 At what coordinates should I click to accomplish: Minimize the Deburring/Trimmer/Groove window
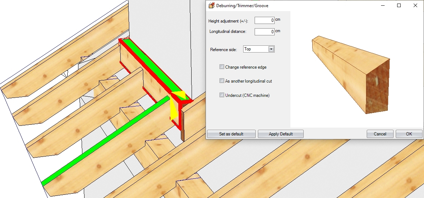(x=382, y=6)
